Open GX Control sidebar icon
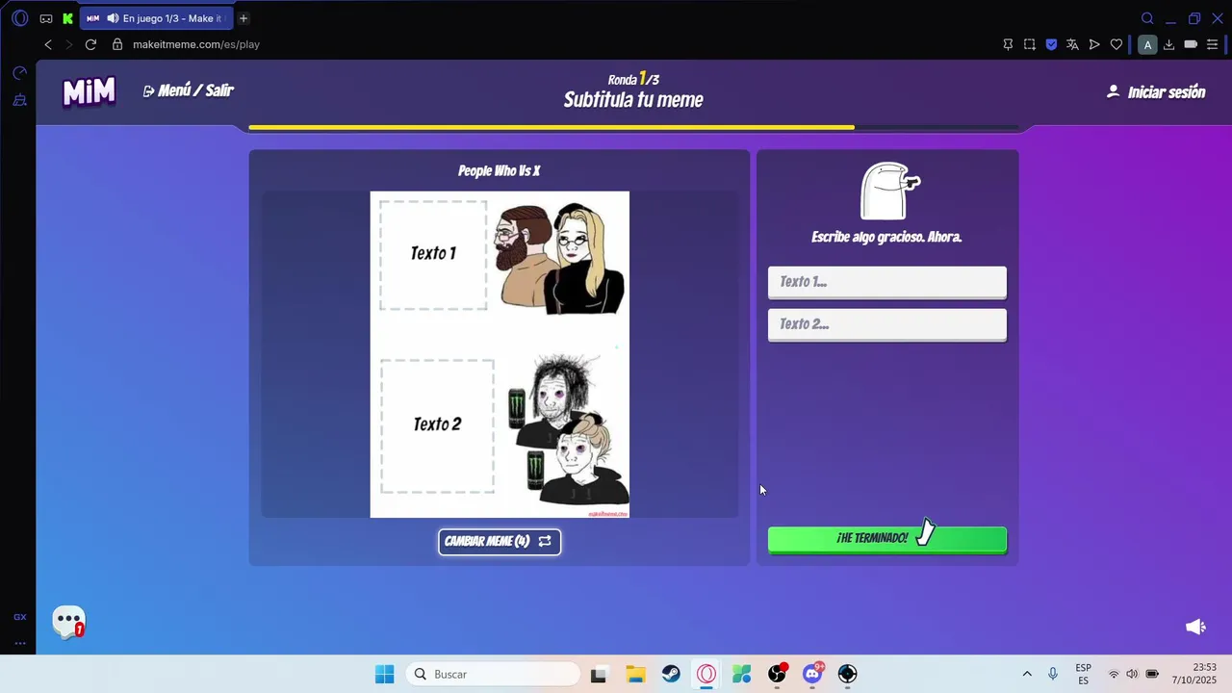1232x693 pixels. 19,73
